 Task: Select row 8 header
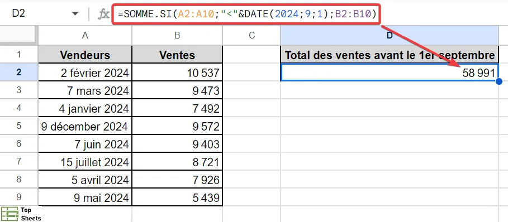point(19,179)
